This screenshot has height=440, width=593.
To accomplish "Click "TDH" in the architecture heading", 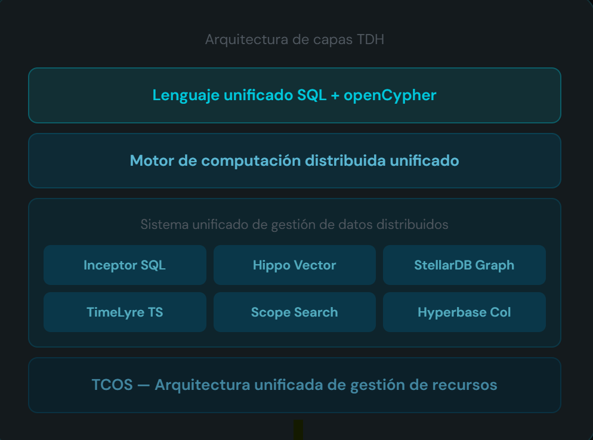I will point(370,40).
